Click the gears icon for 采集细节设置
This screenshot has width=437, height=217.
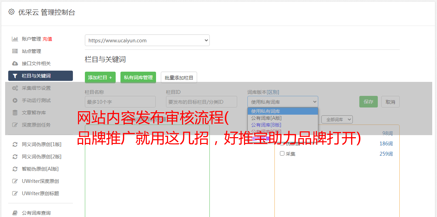pos(15,88)
